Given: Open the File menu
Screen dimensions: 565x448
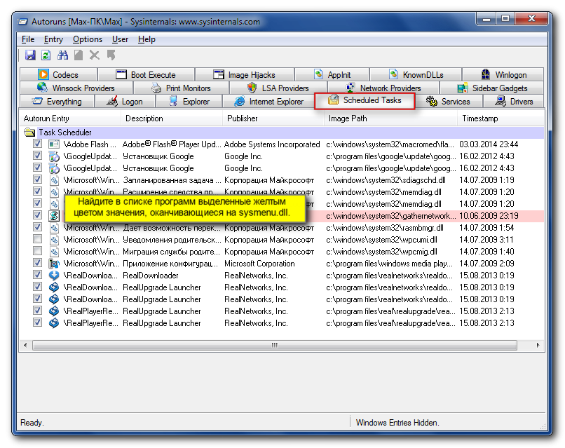Looking at the screenshot, I should 28,39.
